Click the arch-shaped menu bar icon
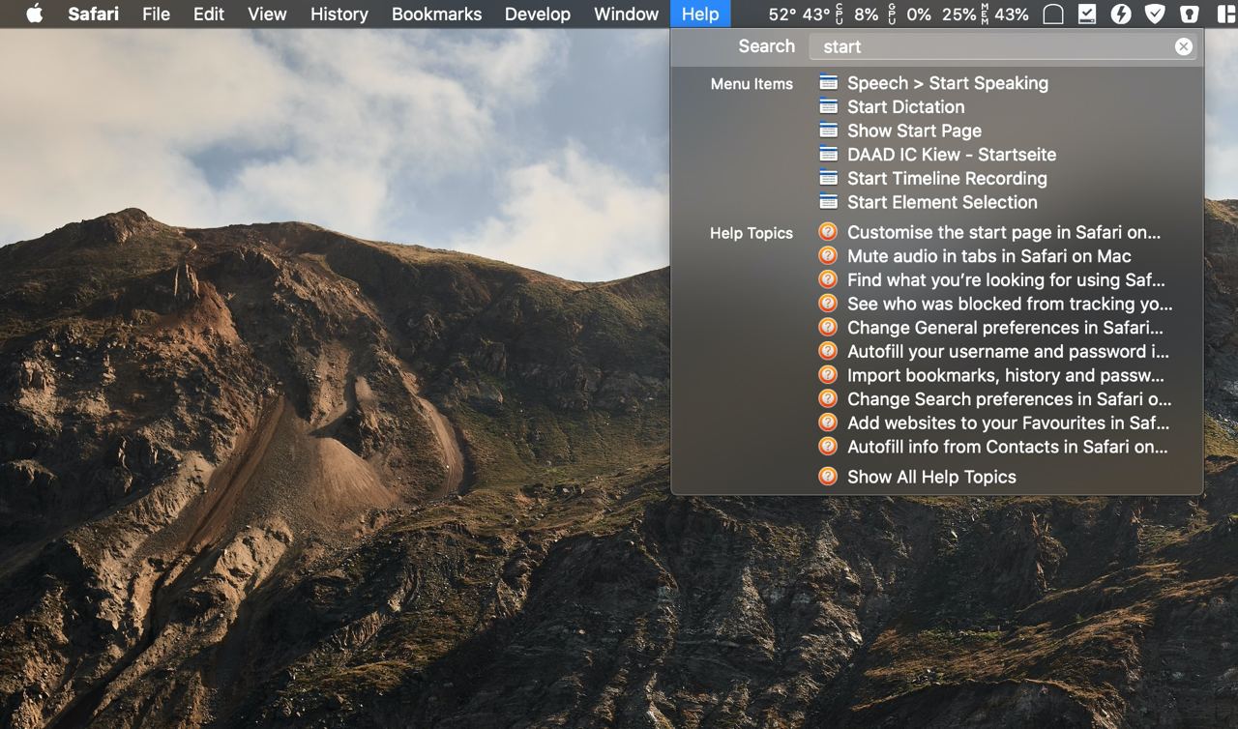This screenshot has width=1238, height=729. 1053,14
